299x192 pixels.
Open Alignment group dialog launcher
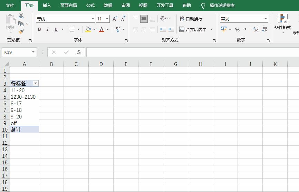[214, 41]
